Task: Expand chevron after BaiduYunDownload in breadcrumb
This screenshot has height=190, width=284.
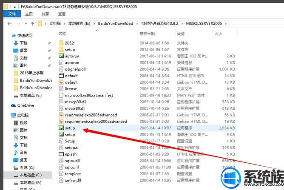Action: click(137, 23)
